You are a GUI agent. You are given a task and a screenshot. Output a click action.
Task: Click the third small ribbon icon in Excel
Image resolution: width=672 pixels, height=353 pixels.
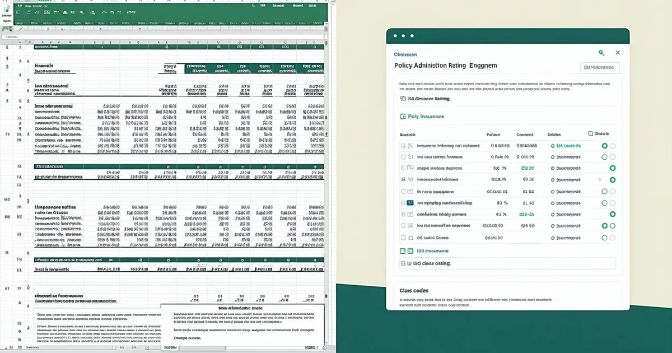pos(37,12)
